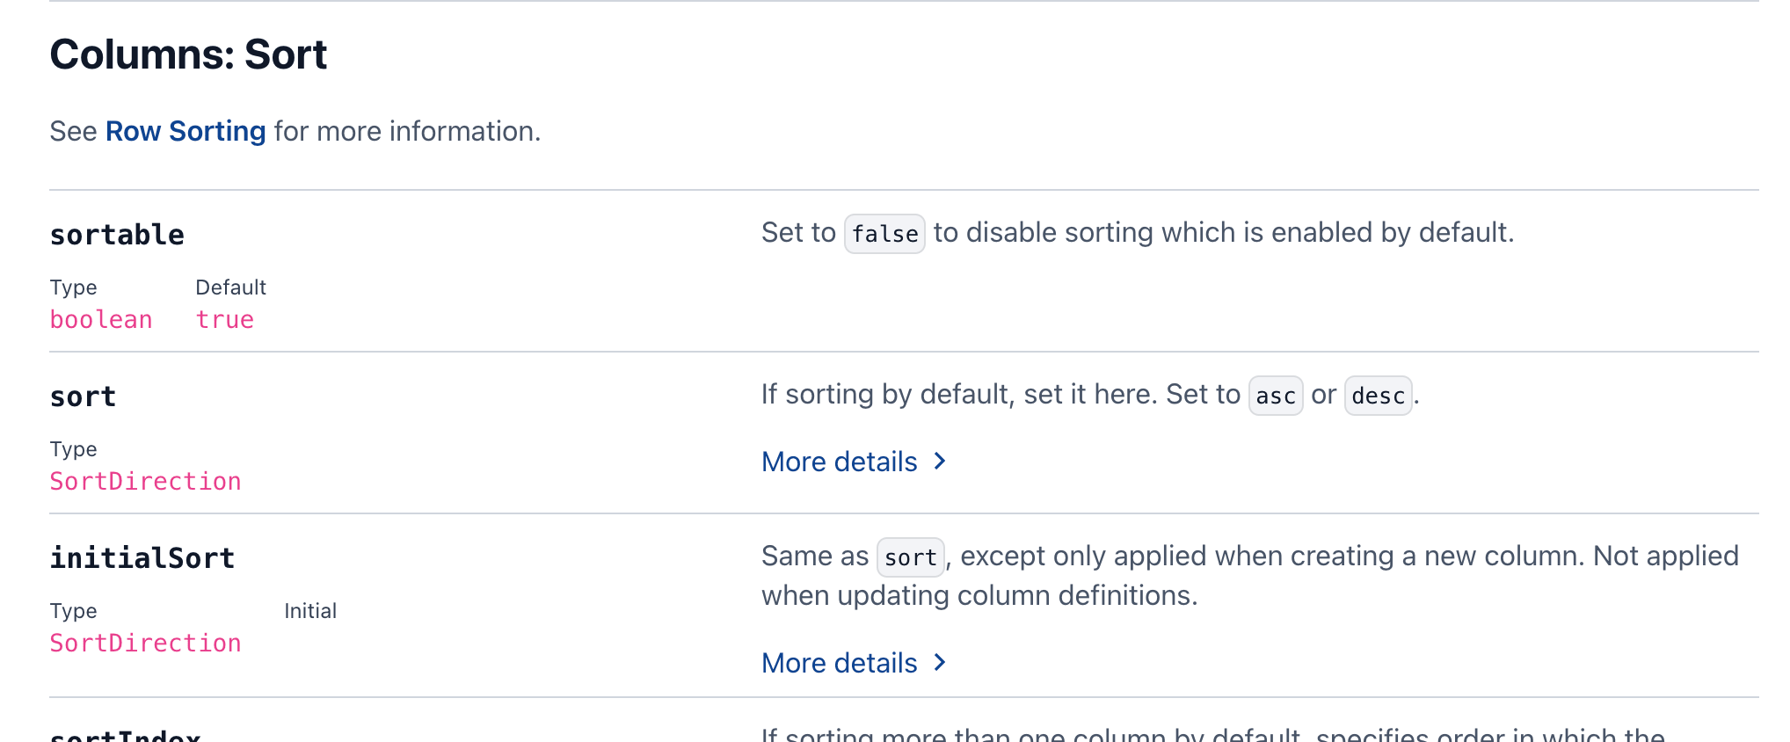Click the boolean type of sortable
Screen dimensions: 1790x742
(x=101, y=320)
